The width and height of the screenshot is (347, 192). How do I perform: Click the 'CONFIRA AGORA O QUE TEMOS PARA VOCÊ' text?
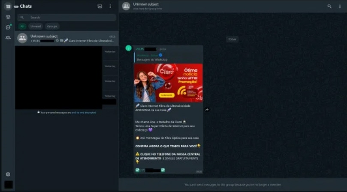click(166, 146)
